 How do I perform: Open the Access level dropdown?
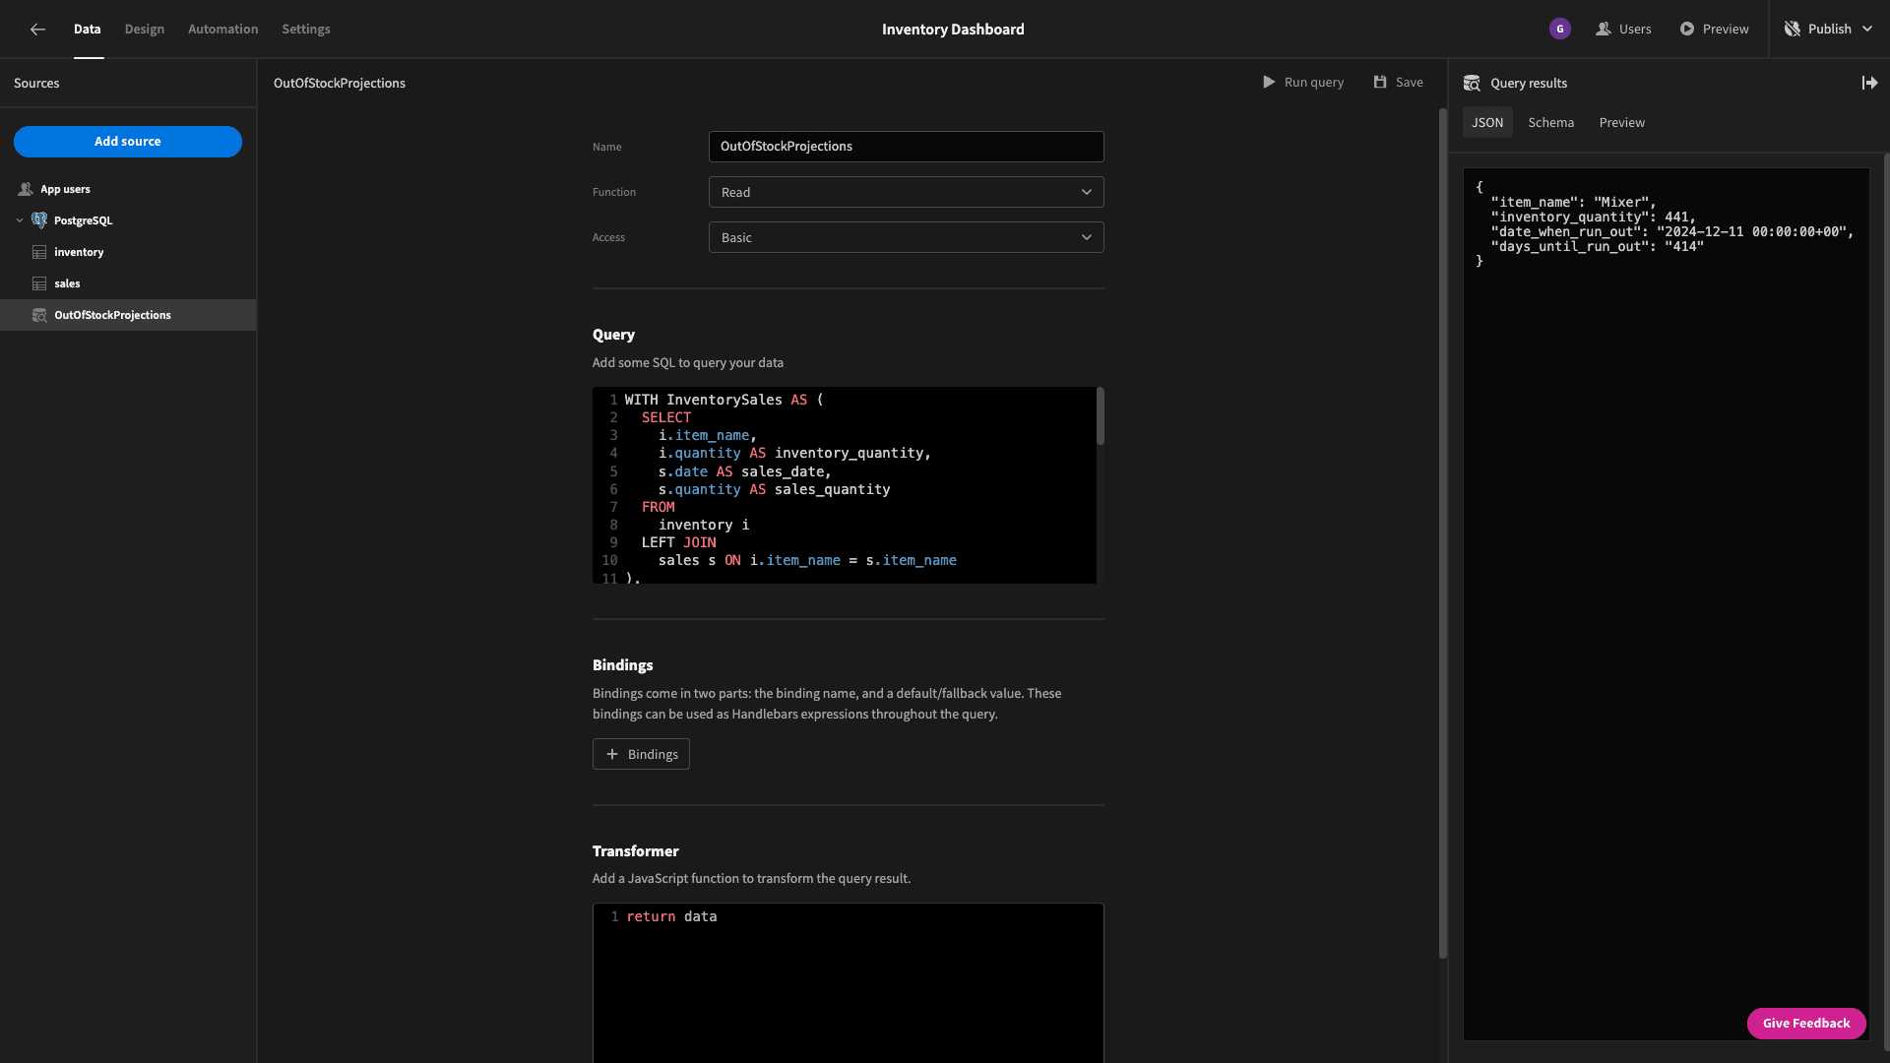(905, 236)
